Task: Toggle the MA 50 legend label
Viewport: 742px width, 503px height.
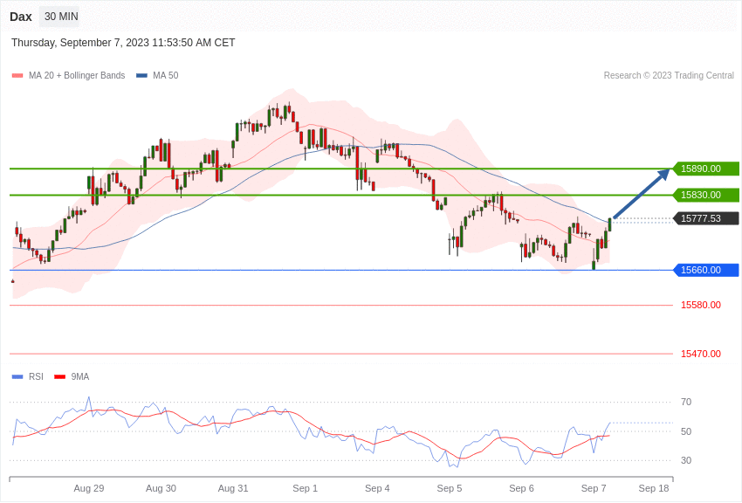Action: pyautogui.click(x=165, y=76)
